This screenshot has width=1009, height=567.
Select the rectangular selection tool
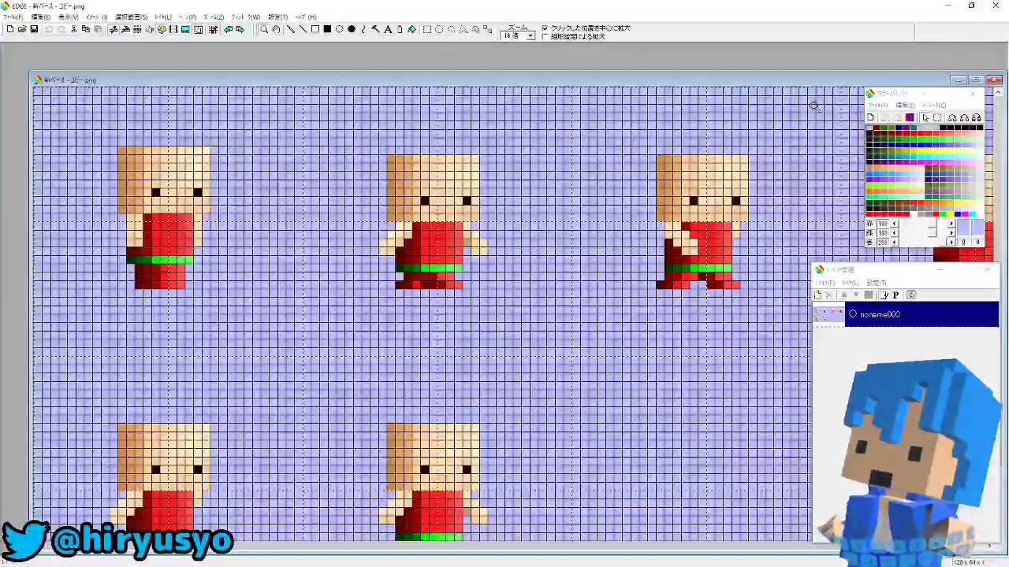(426, 29)
